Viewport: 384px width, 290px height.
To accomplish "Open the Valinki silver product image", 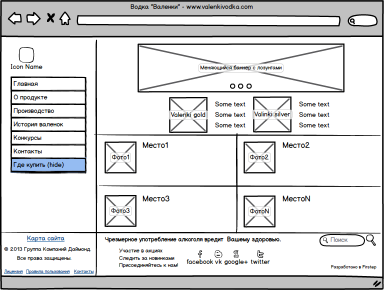I will pos(272,114).
